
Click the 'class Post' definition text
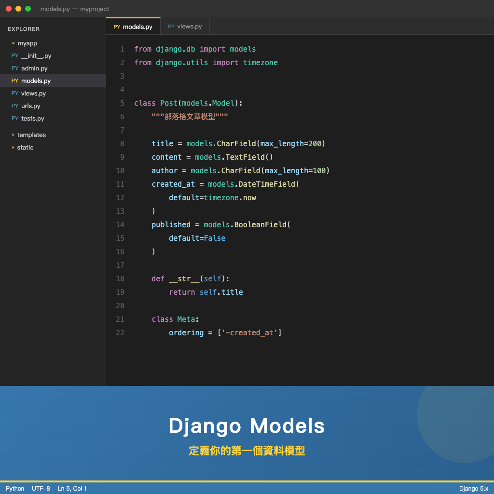pyautogui.click(x=156, y=103)
